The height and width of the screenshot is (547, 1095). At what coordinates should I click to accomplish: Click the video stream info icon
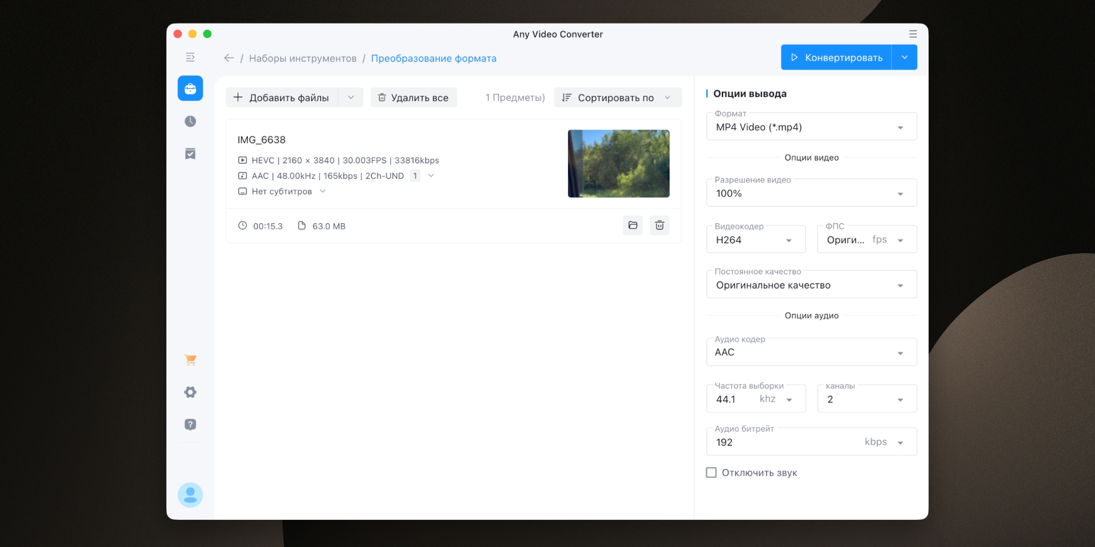coord(242,160)
